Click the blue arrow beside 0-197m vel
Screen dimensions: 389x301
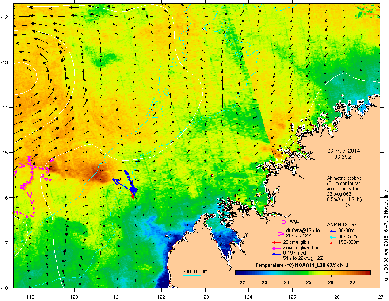coord(276,254)
